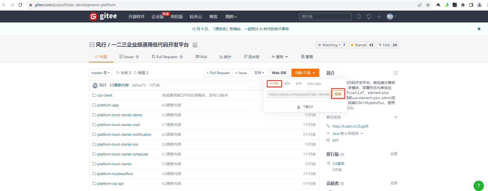Click the + Pull Request button
The height and width of the screenshot is (191, 488).
[x=218, y=73]
